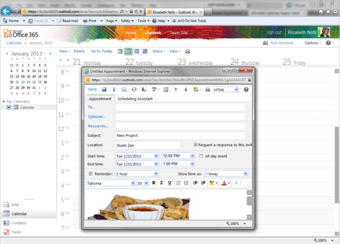Set high importance with the red exclamation icon
The height and width of the screenshot is (244, 340).
coord(176,90)
